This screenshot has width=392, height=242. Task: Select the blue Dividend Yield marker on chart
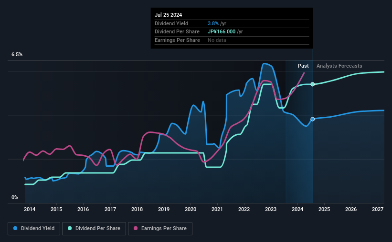pos(312,119)
